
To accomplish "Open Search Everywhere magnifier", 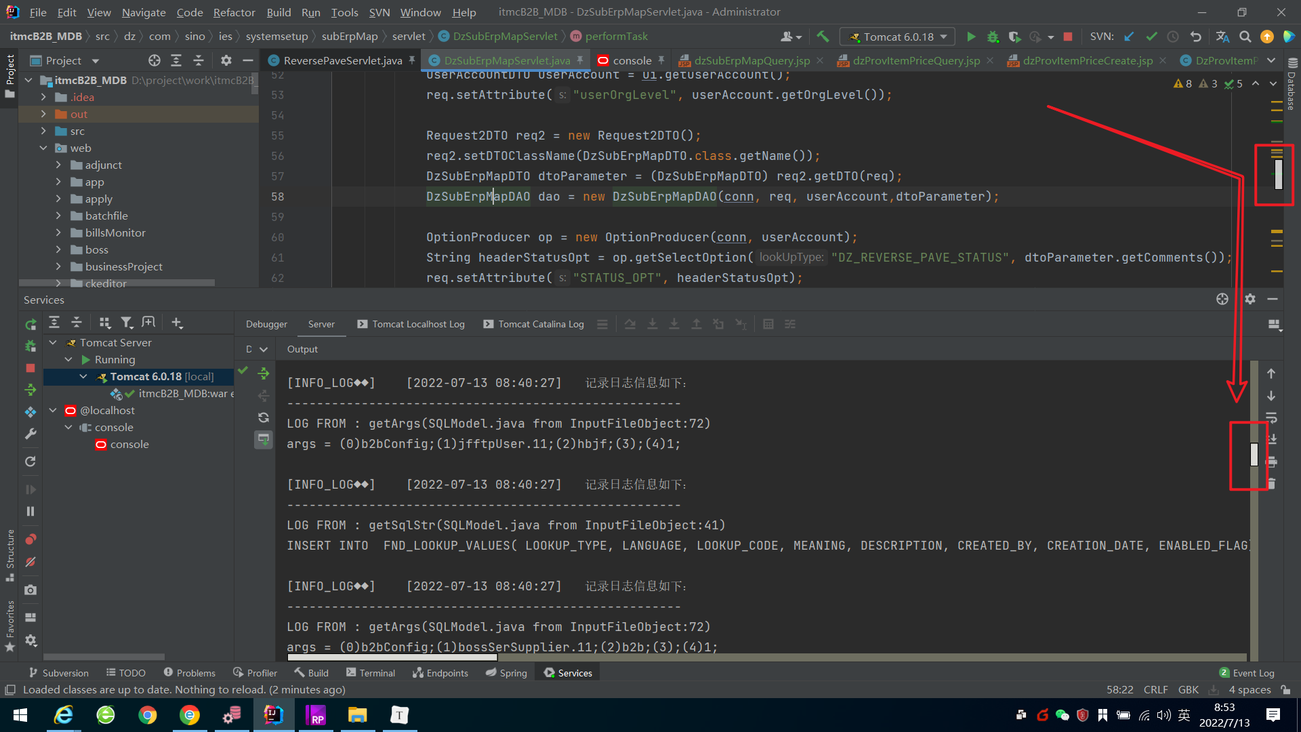I will (1245, 37).
